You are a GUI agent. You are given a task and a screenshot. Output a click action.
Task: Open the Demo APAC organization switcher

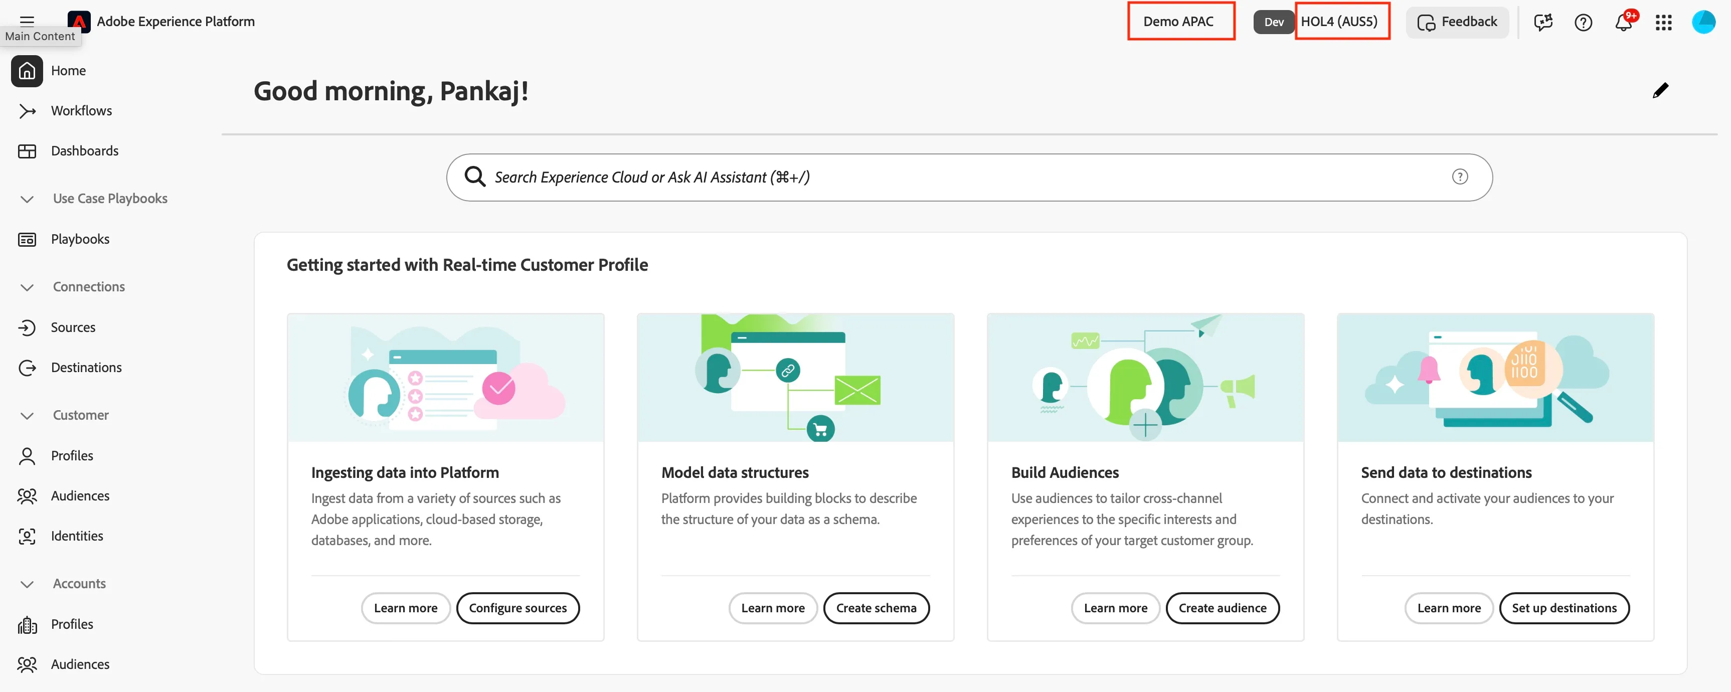(x=1178, y=22)
